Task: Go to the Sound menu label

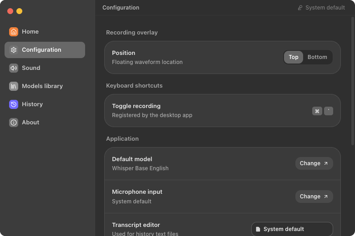Action: click(31, 68)
